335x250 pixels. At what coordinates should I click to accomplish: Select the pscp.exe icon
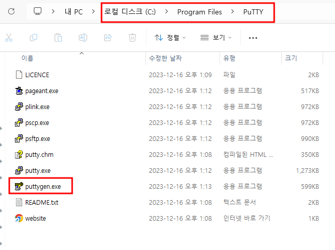point(19,122)
